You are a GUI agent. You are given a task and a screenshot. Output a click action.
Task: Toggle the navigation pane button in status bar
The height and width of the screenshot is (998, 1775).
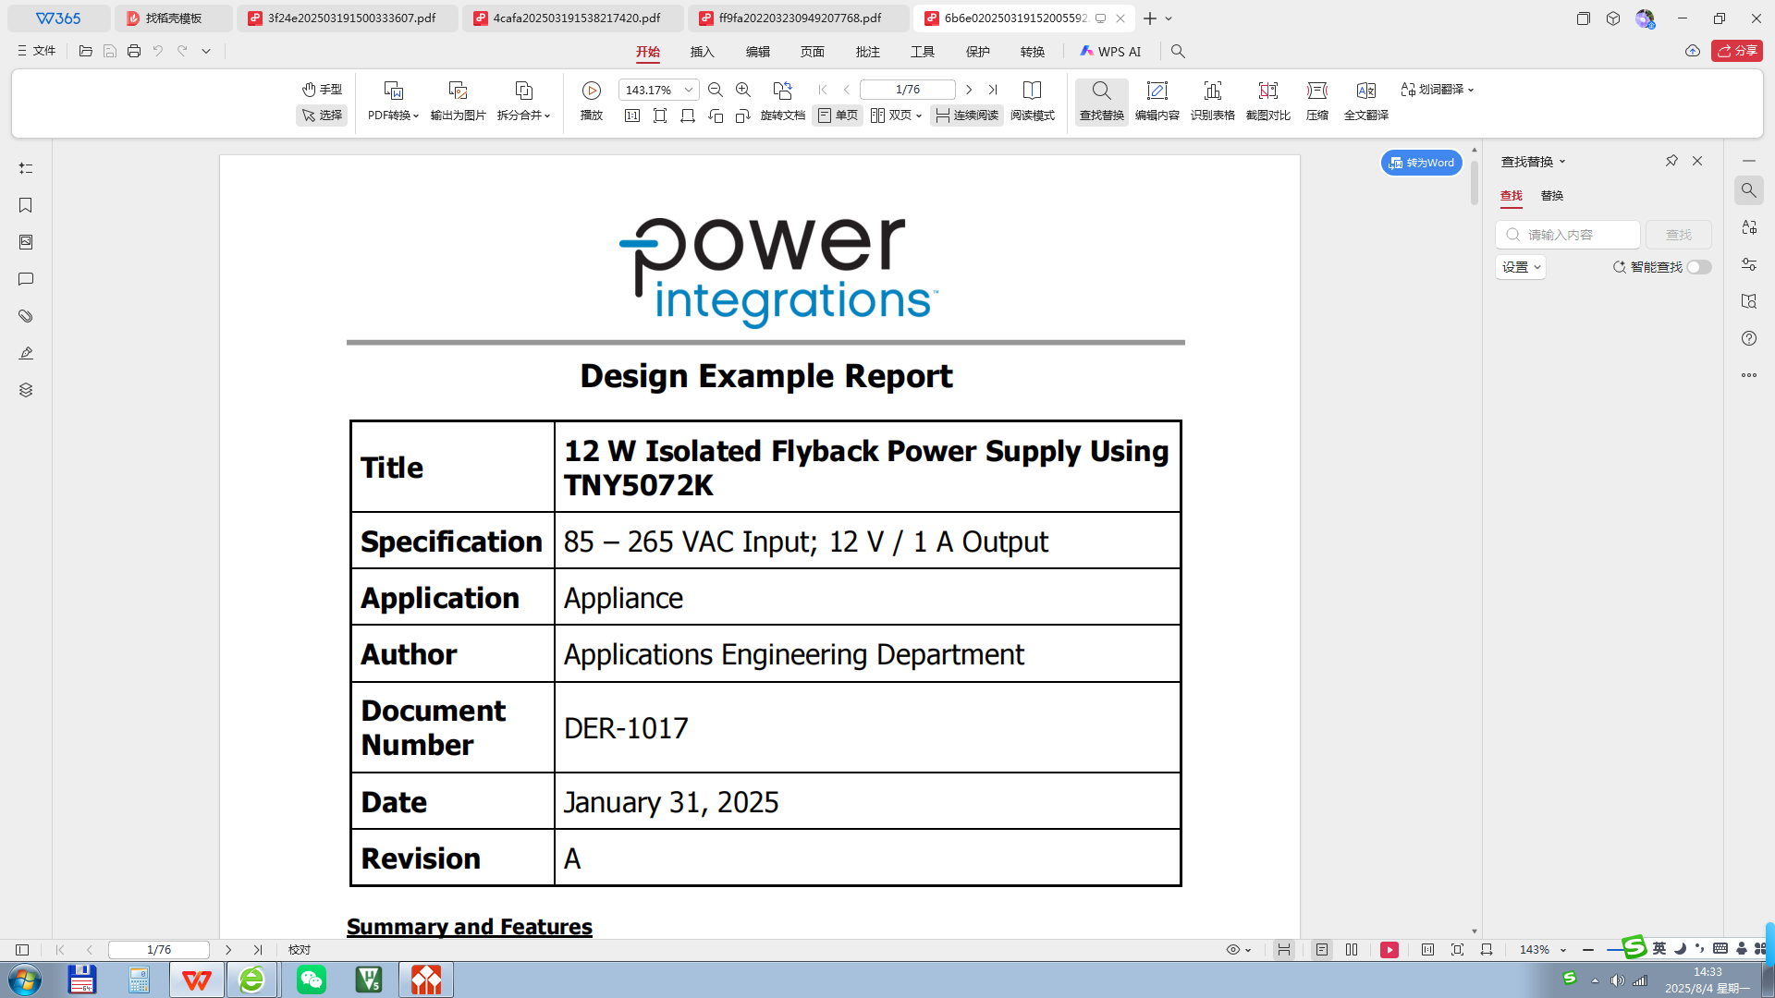(x=22, y=949)
